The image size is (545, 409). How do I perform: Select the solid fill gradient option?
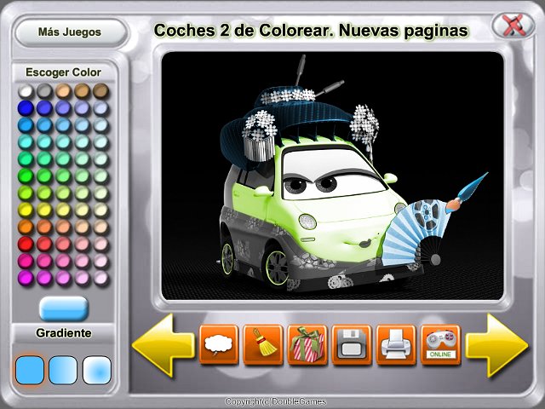pos(31,370)
